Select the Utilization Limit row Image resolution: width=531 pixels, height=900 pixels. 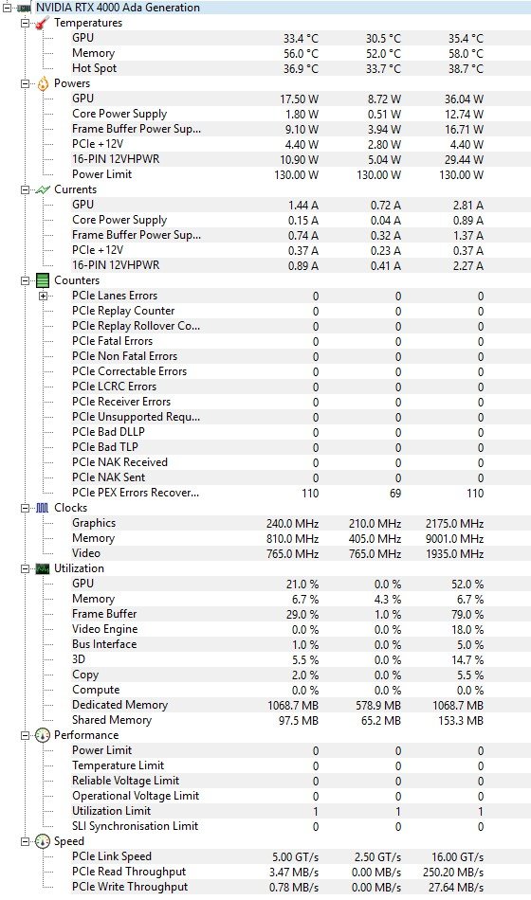278,811
